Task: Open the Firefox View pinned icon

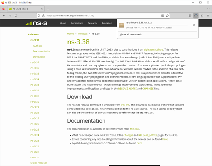Action: 3,9
